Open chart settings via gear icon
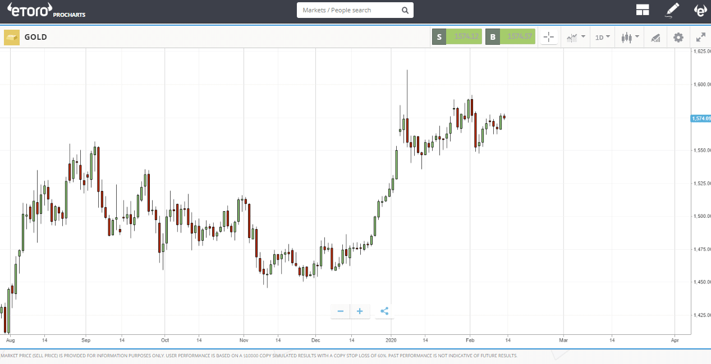Image resolution: width=711 pixels, height=364 pixels. pyautogui.click(x=678, y=37)
